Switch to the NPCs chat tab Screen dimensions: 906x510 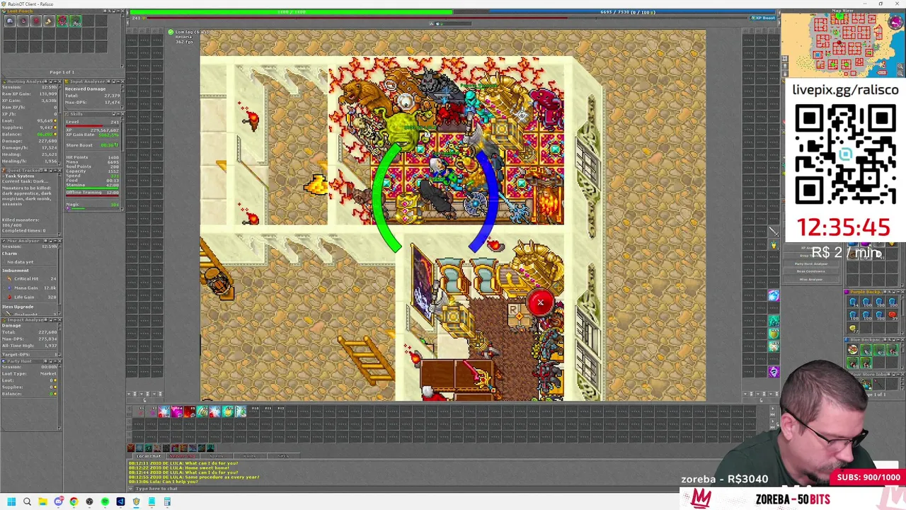(283, 456)
